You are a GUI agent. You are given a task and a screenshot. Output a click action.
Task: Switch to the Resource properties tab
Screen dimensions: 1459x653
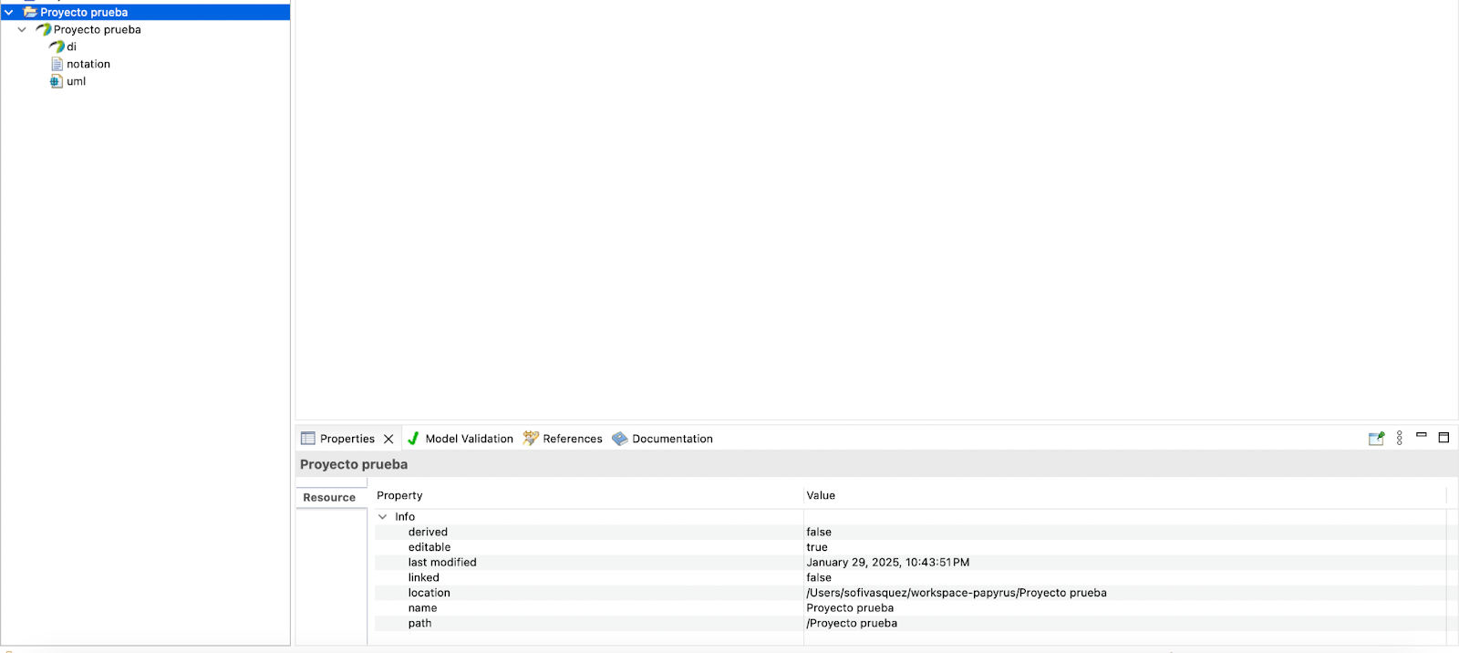(329, 498)
